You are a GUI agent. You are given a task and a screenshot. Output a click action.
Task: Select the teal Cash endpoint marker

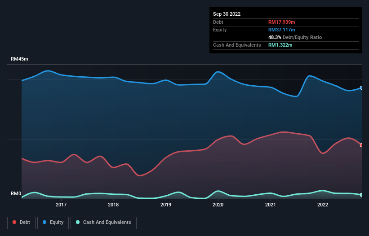[361, 195]
